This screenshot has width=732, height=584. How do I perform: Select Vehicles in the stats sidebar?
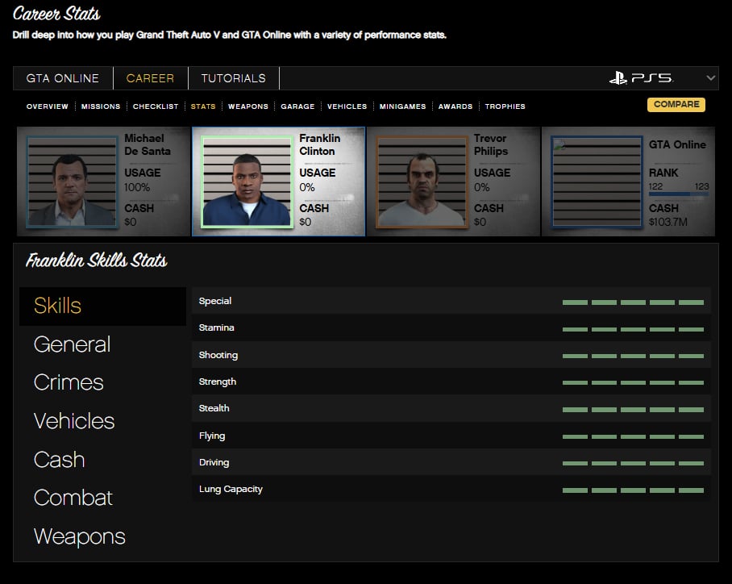coord(73,421)
